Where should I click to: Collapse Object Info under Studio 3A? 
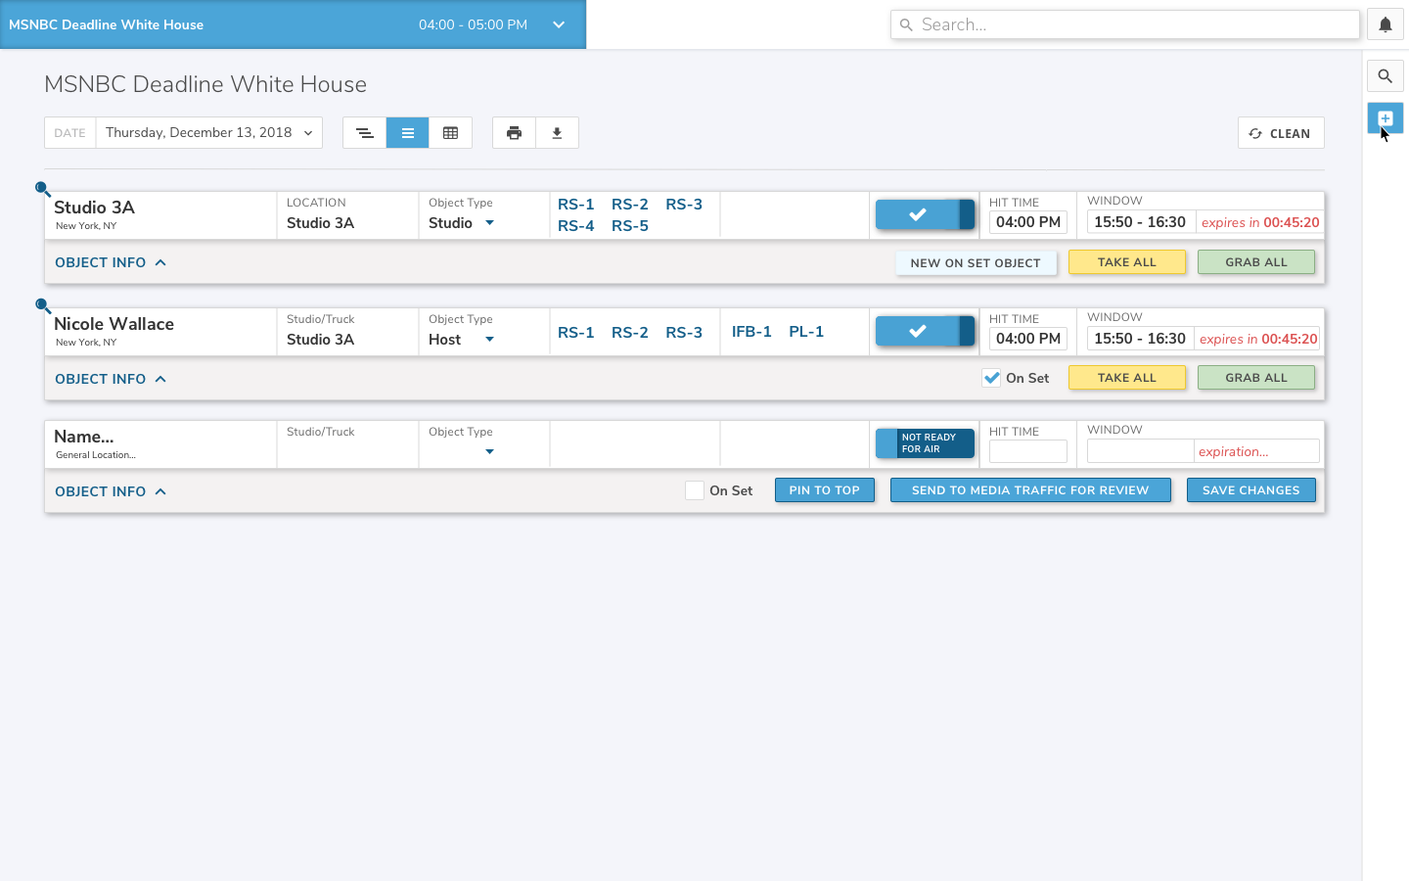(x=111, y=262)
